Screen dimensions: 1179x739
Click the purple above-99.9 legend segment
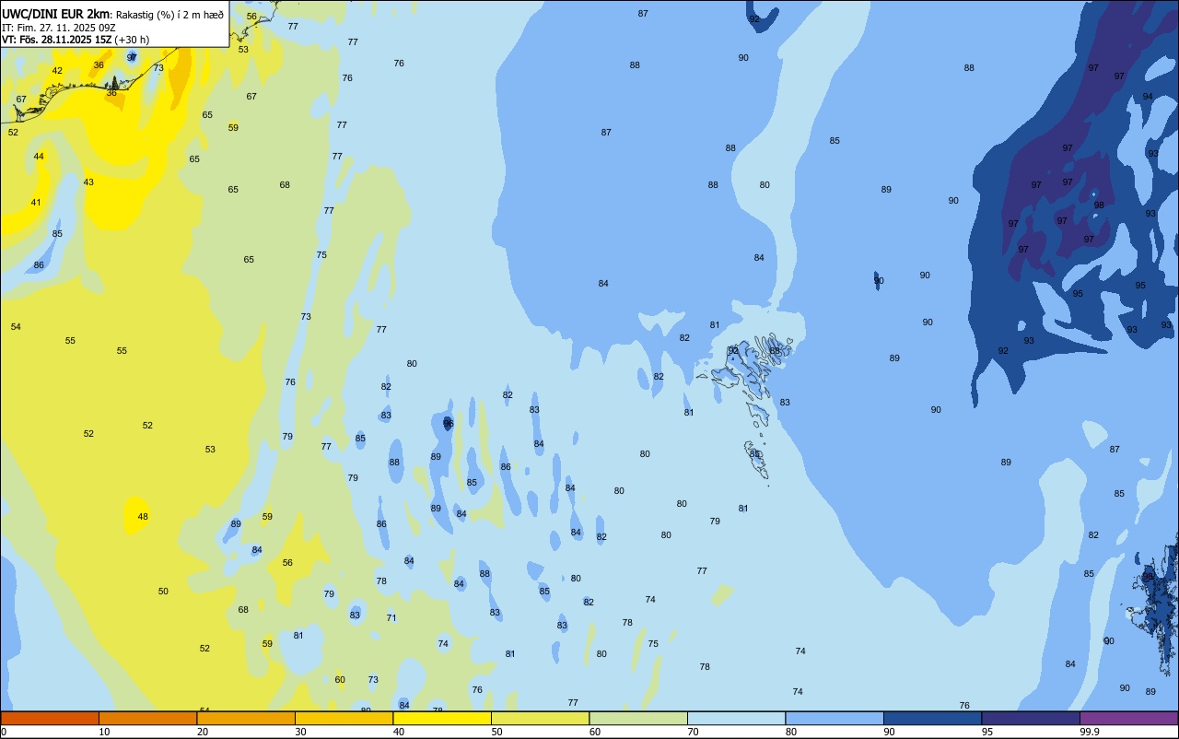(1128, 718)
